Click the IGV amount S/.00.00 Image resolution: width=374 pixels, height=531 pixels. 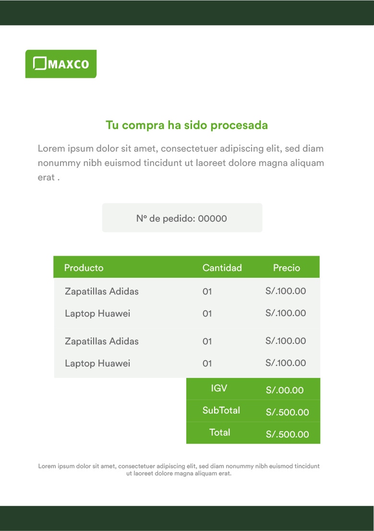285,390
